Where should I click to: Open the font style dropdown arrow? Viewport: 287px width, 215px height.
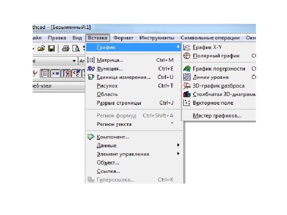[74, 60]
